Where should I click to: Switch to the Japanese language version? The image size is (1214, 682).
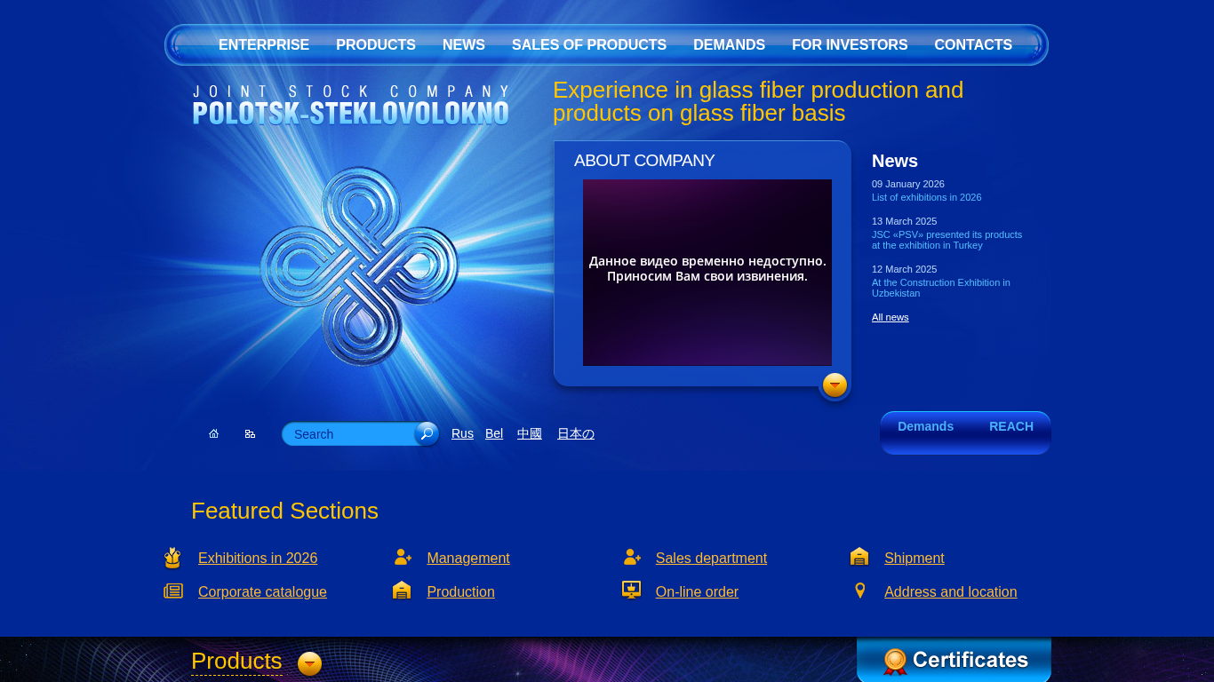tap(576, 433)
